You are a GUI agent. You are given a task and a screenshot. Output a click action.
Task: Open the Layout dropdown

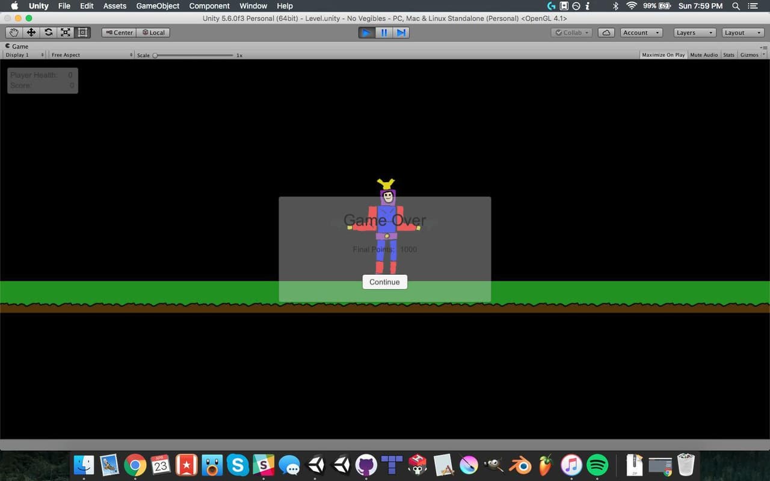[743, 32]
